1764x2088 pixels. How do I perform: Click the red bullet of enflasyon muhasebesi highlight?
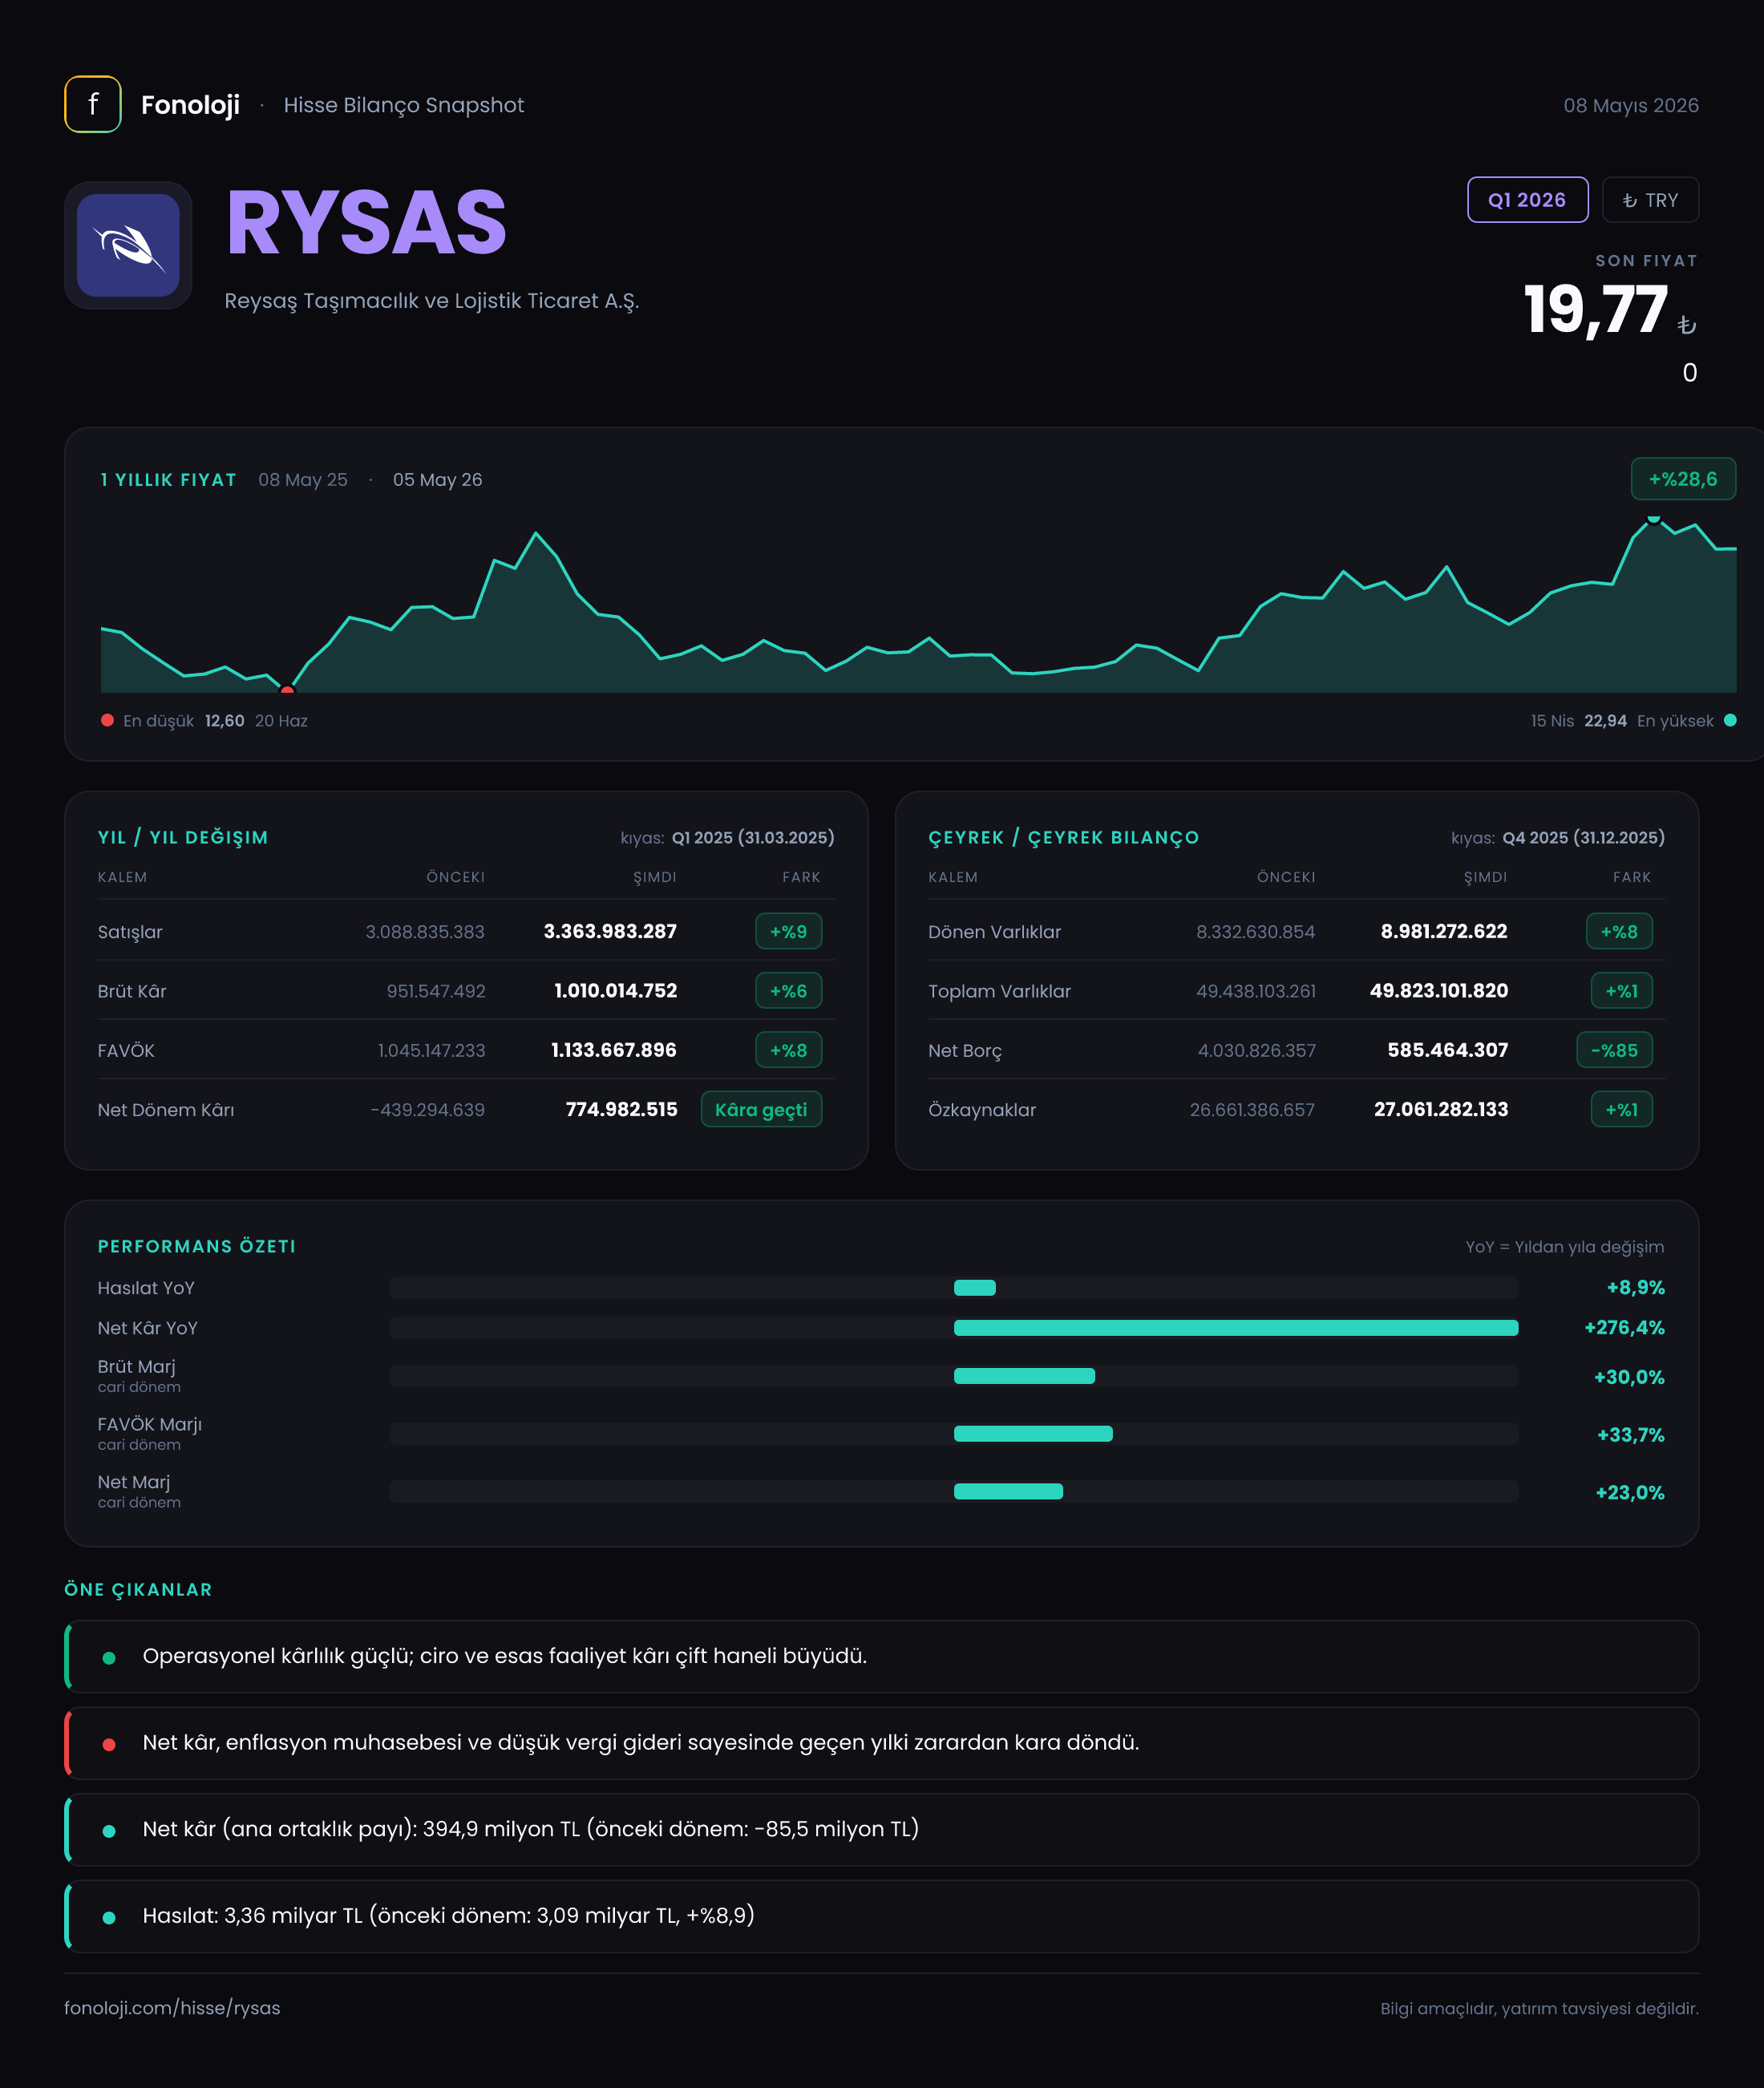[x=109, y=1744]
